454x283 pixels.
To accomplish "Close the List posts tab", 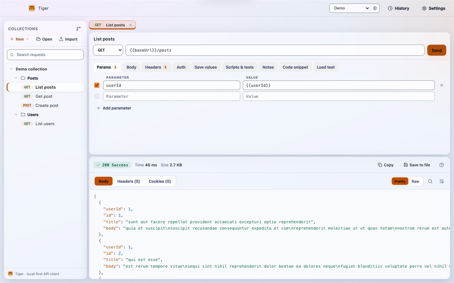I will tap(131, 25).
